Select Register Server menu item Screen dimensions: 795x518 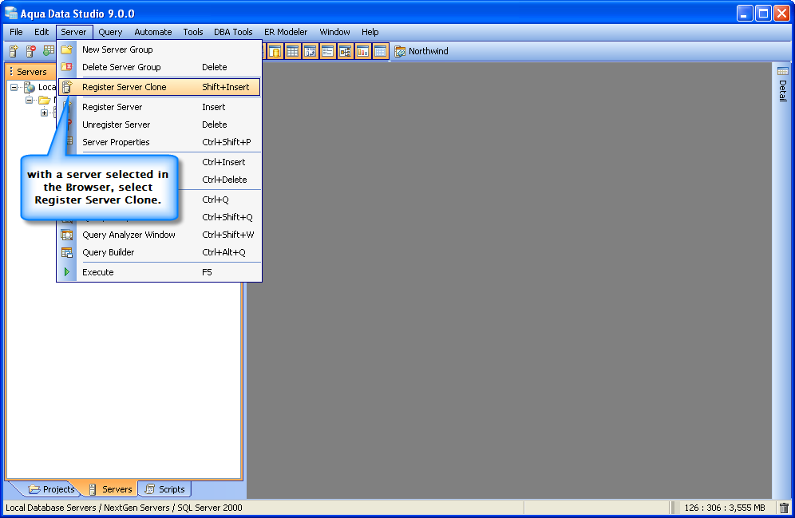click(159, 107)
